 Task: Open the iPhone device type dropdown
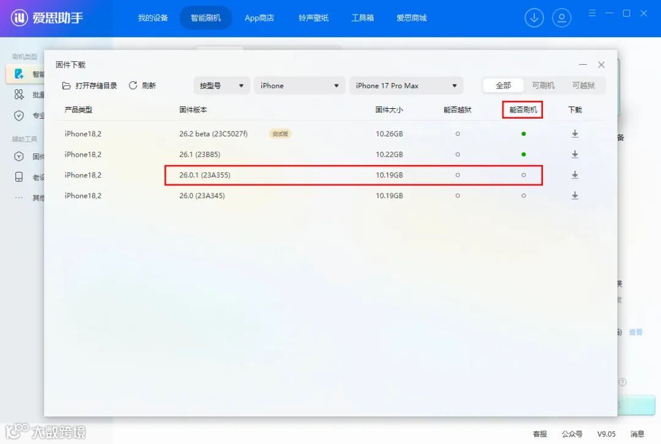click(299, 86)
